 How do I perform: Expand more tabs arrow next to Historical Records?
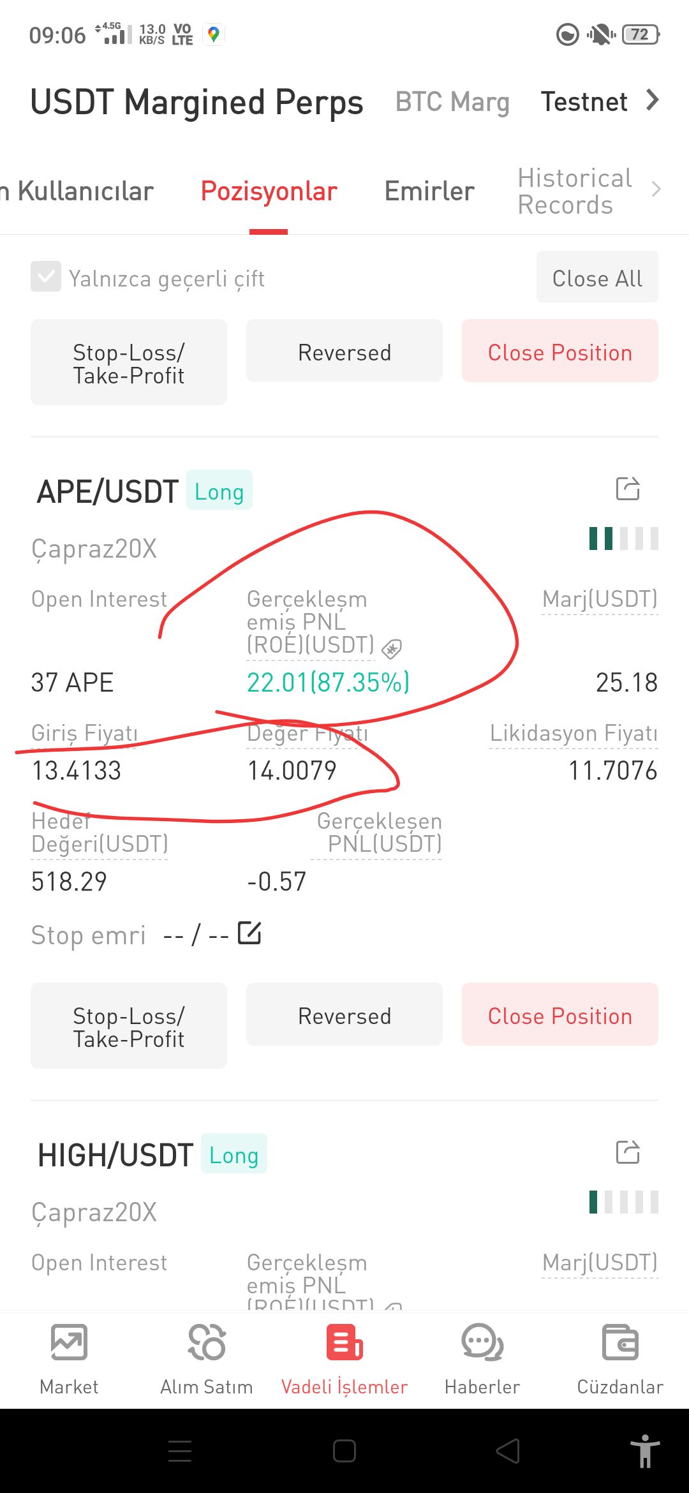click(x=656, y=189)
